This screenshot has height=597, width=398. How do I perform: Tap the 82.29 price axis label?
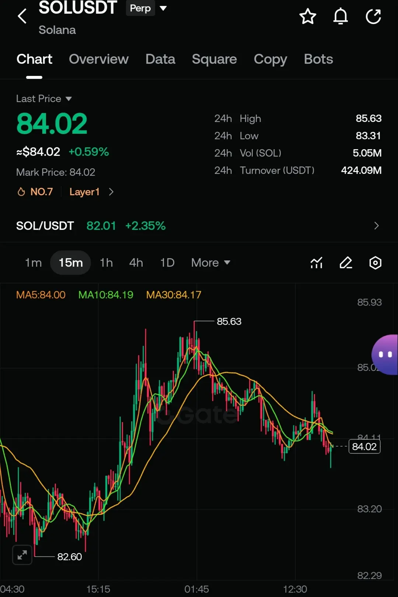pos(369,576)
